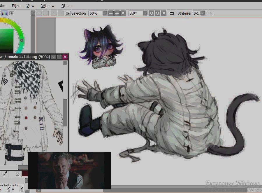Screen dimensions: 262x193
Task: Click the chibi cat-ear character artwork
Action: (x=101, y=47)
